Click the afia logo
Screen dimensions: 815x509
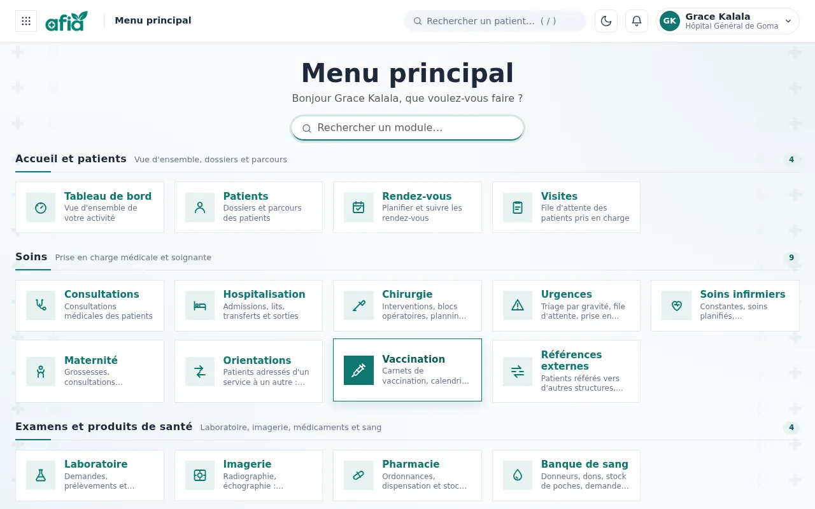pyautogui.click(x=66, y=21)
